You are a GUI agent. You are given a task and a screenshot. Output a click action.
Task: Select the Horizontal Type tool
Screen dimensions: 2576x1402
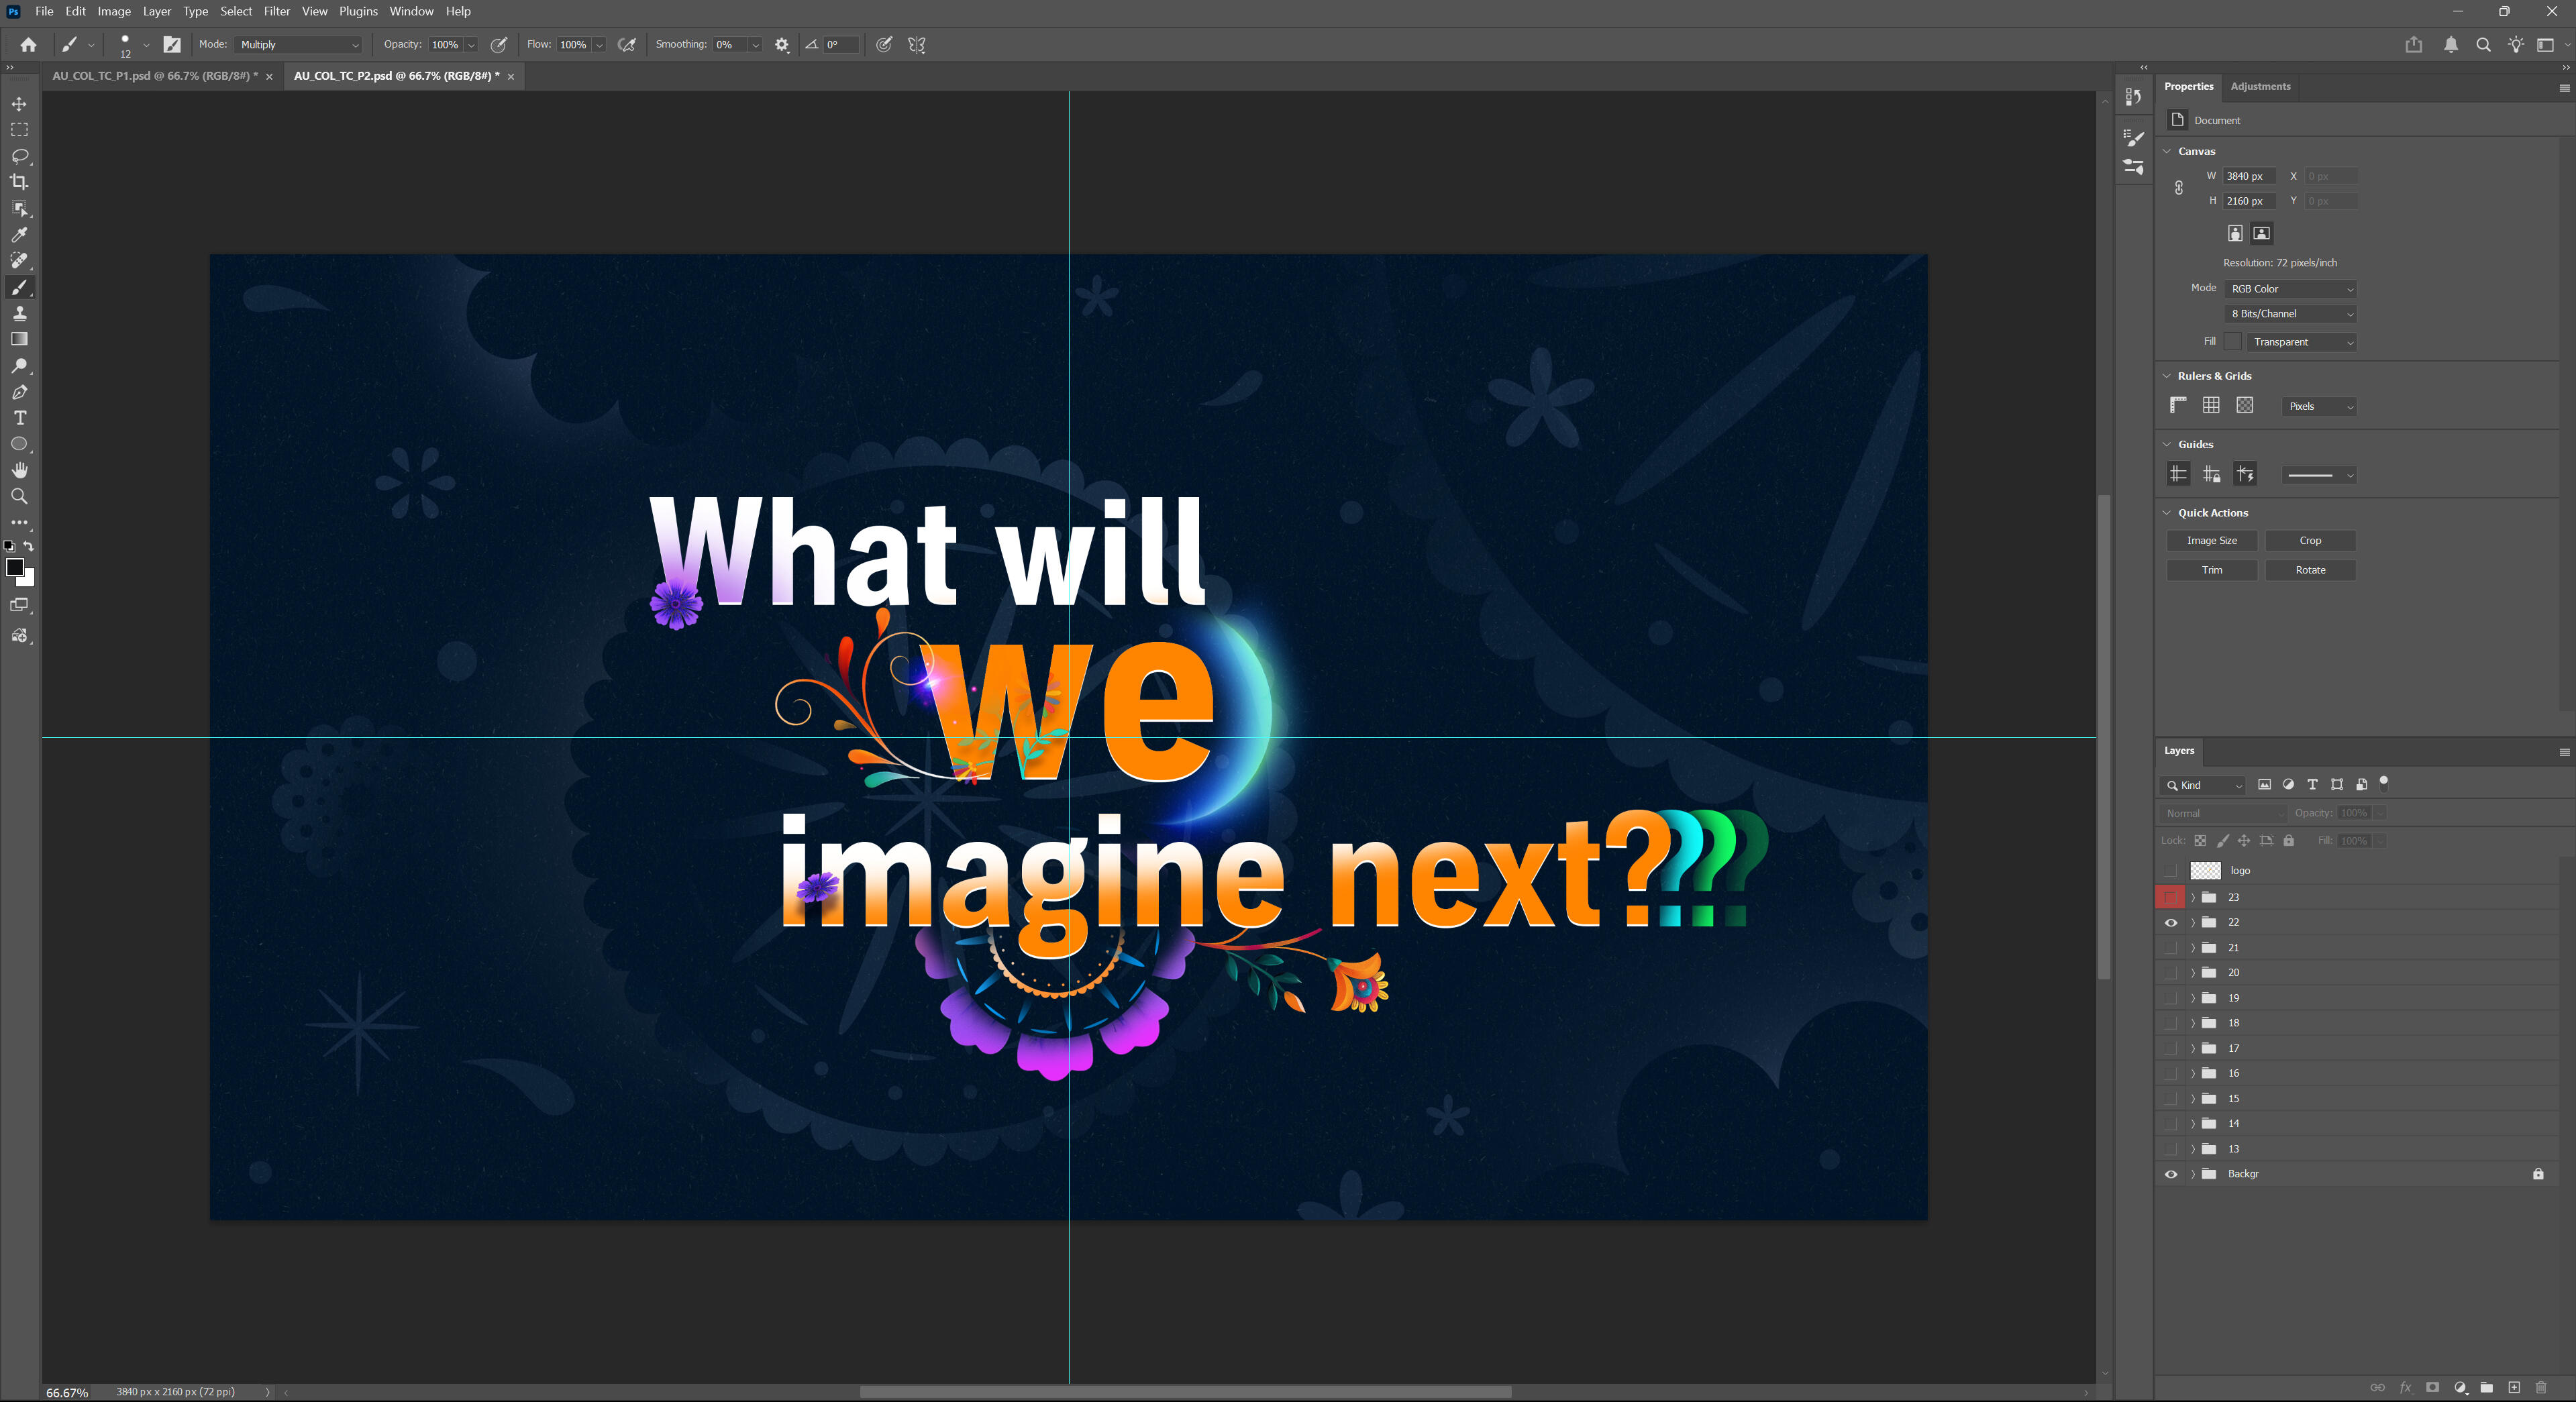[19, 418]
